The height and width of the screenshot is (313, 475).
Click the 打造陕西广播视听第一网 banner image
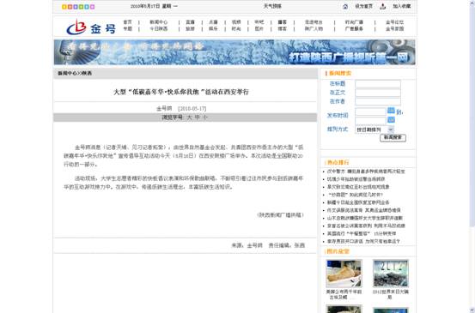234,52
